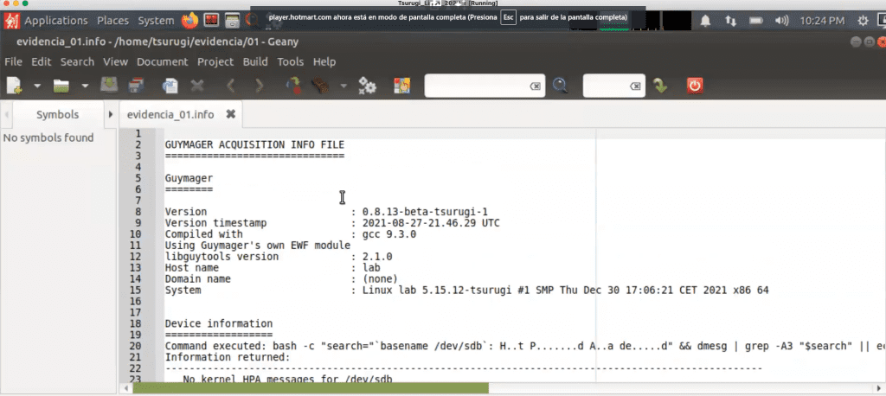This screenshot has width=886, height=396.
Task: Open the View menu
Action: tap(115, 61)
